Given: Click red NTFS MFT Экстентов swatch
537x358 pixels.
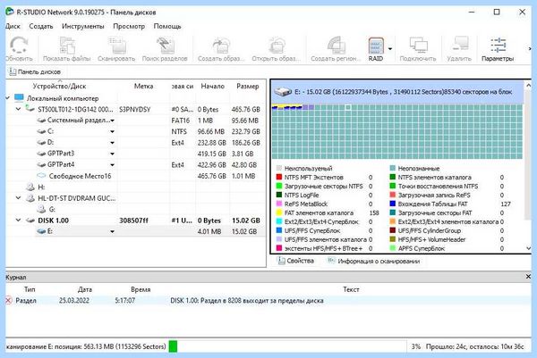Looking at the screenshot, I should point(279,178).
